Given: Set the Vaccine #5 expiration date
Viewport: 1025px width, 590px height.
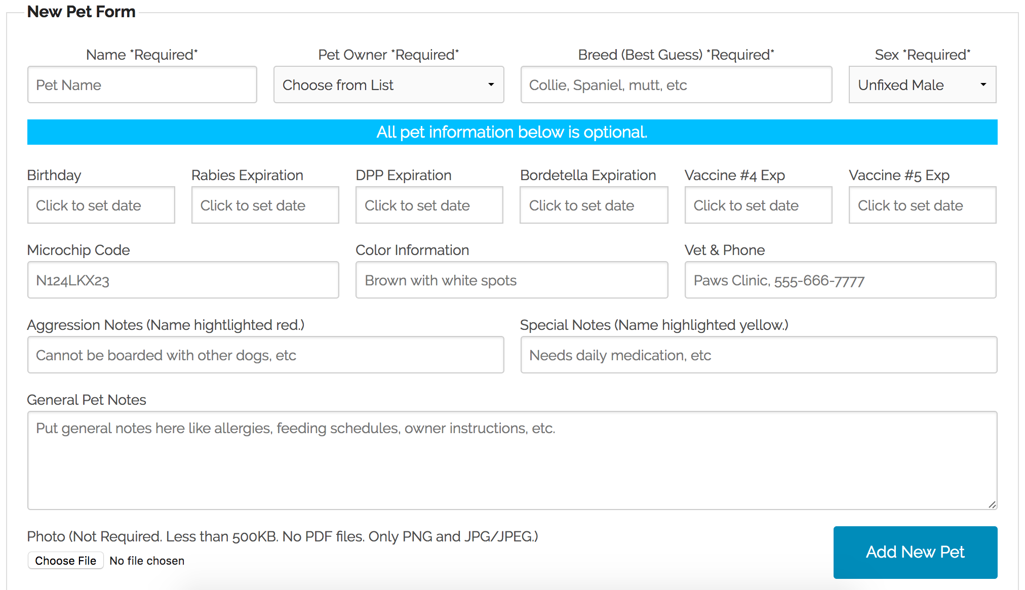Looking at the screenshot, I should pyautogui.click(x=922, y=205).
